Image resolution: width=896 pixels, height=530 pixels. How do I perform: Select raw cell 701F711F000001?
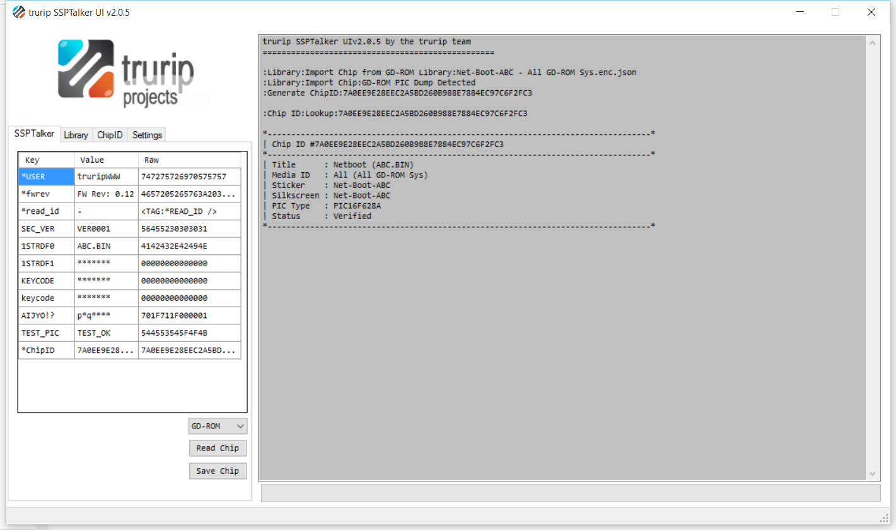[190, 315]
